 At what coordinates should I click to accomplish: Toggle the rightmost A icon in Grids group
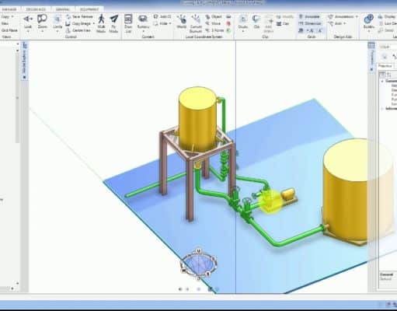click(x=320, y=30)
